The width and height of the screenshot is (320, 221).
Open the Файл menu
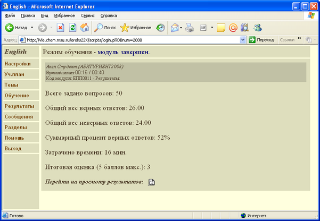point(10,16)
